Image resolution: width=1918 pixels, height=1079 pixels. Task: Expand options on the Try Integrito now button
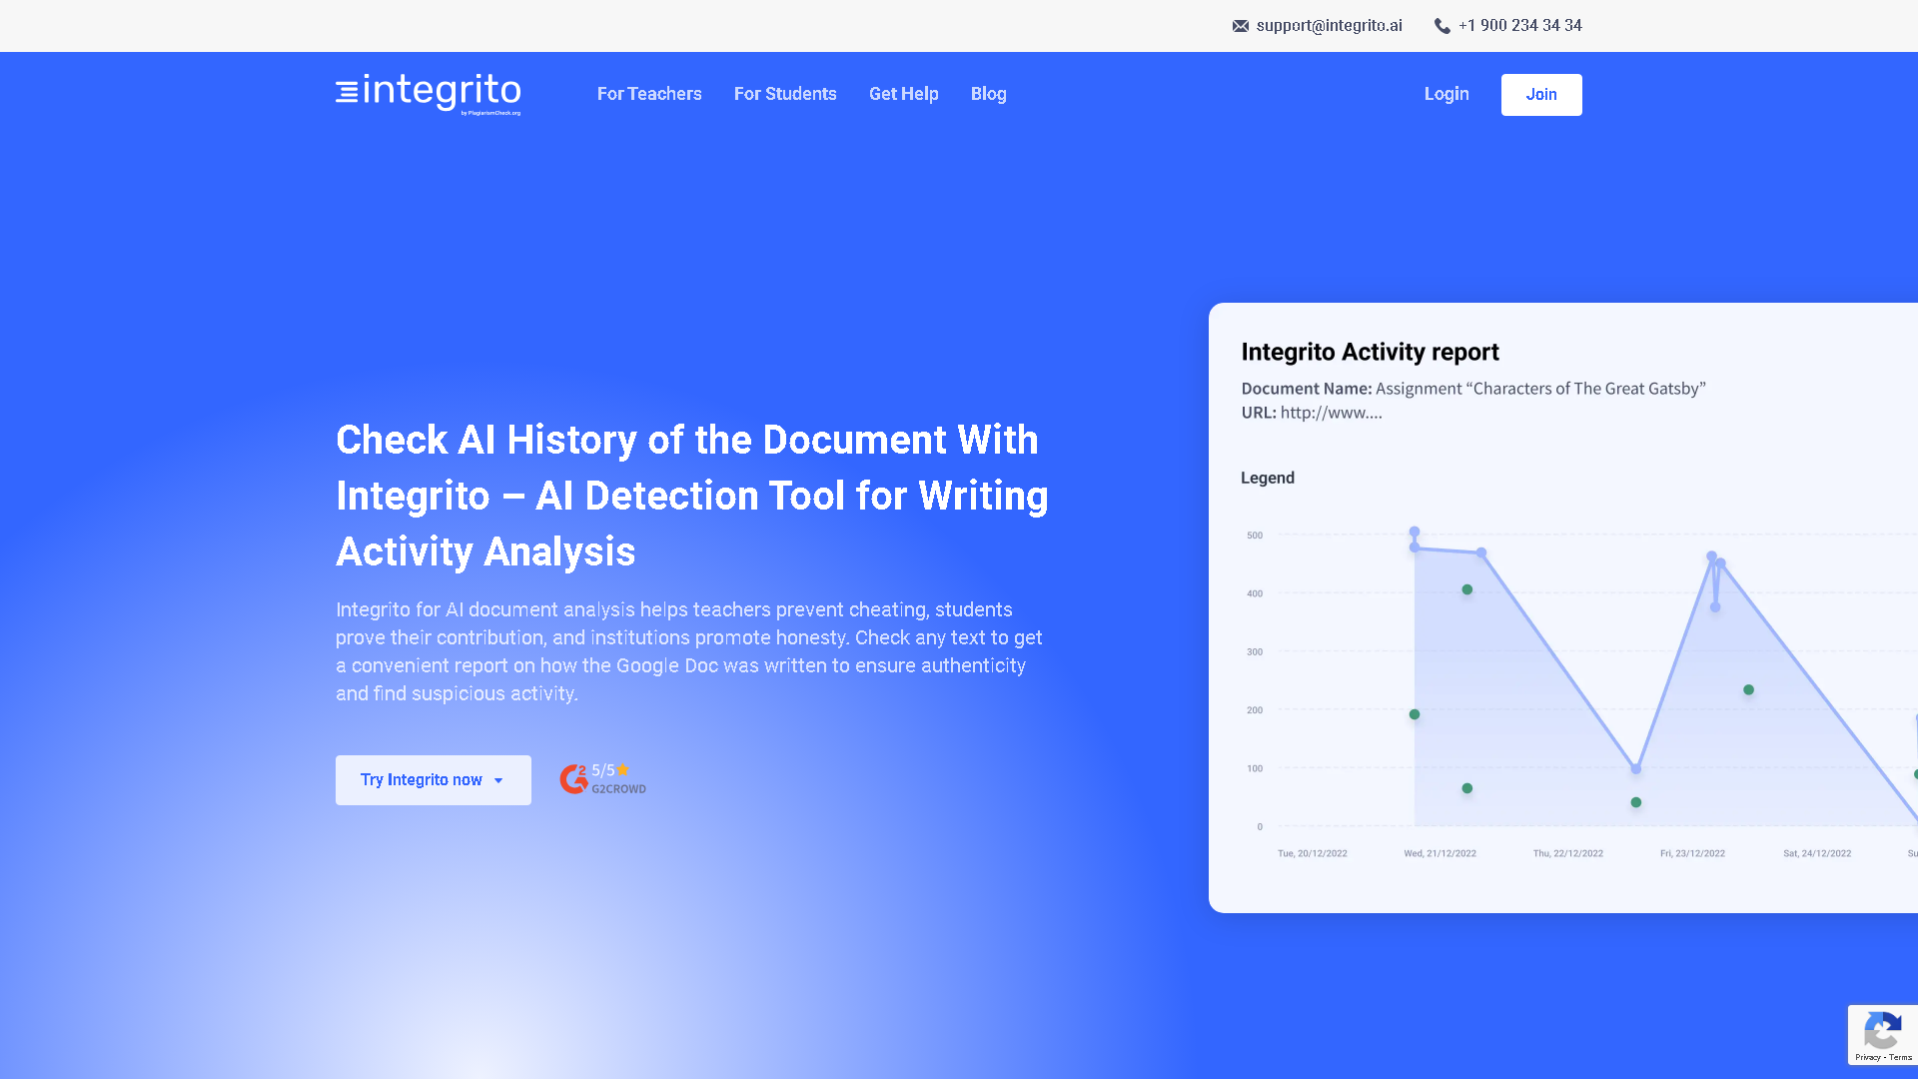[x=433, y=780]
